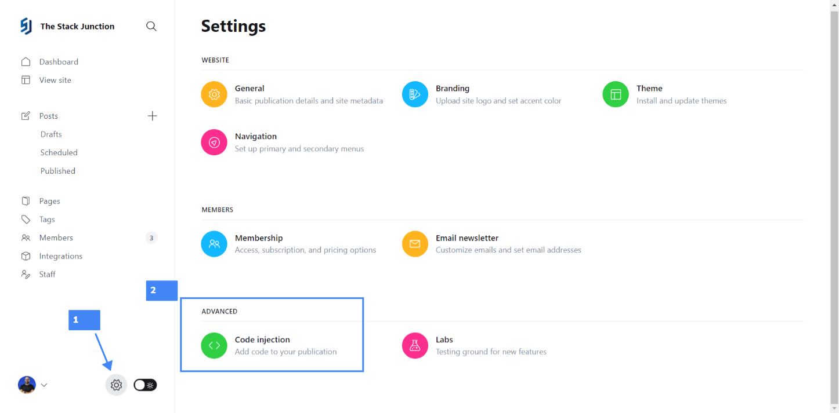Open the Staff management page
The width and height of the screenshot is (839, 413).
(47, 274)
